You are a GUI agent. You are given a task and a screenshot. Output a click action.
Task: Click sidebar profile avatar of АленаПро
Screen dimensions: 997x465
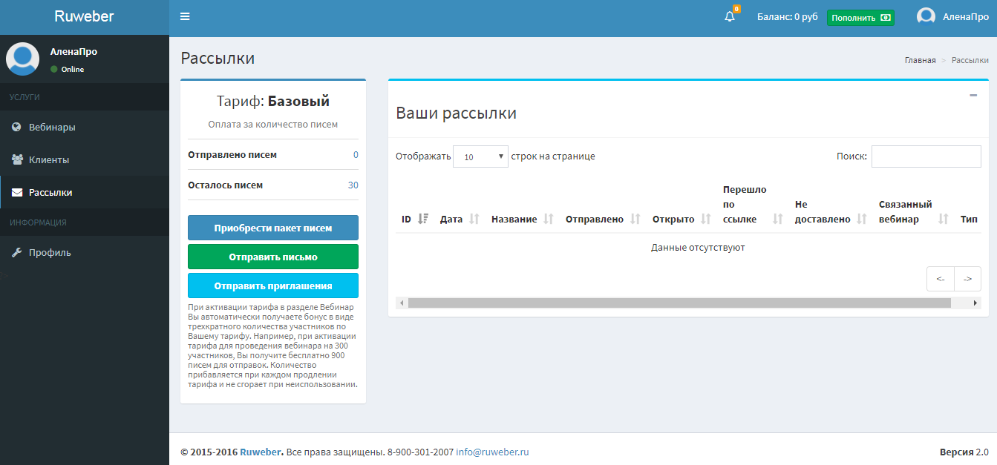tap(23, 59)
